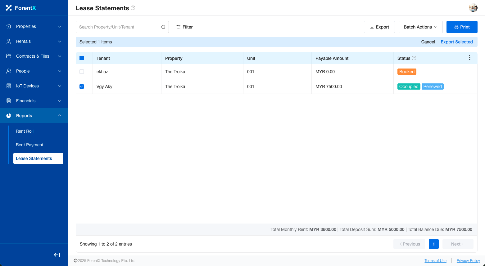This screenshot has height=266, width=485.
Task: Click the three-dot column options icon
Action: (469, 58)
